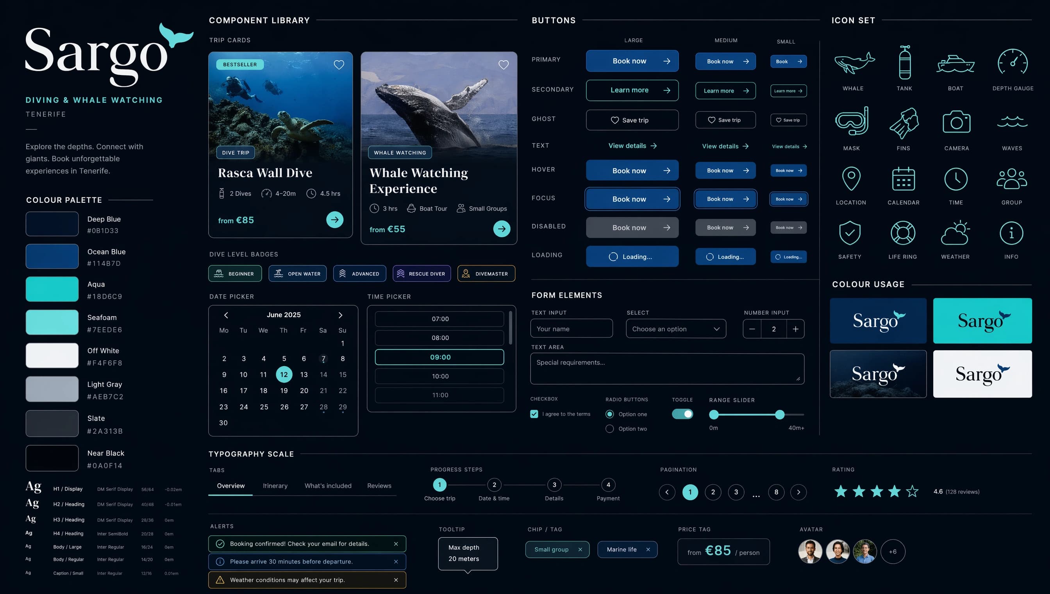Click large primary Book now button

point(632,61)
